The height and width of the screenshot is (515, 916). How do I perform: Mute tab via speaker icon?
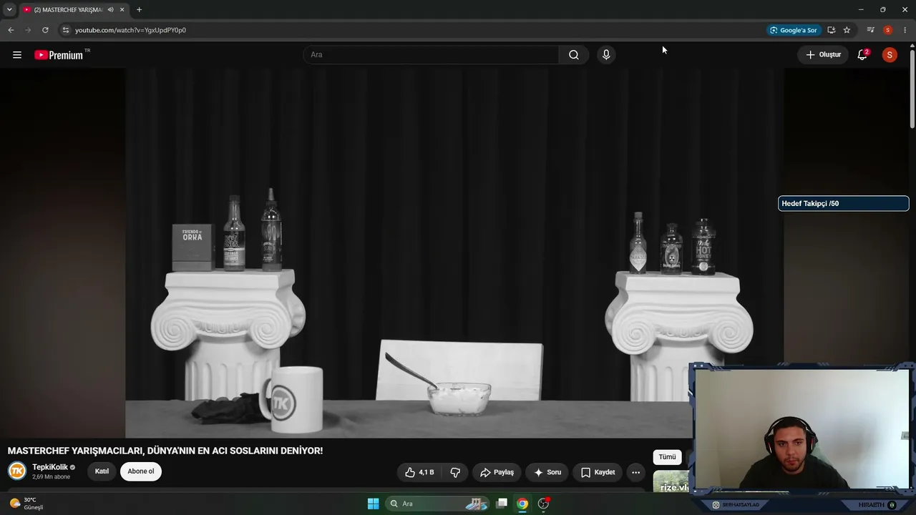pos(110,10)
